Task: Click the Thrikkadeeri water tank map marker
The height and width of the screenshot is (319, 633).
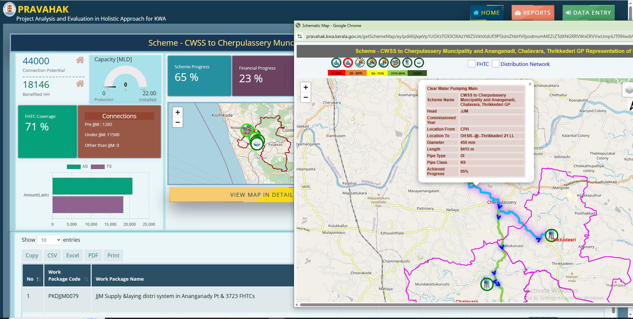Action: pyautogui.click(x=551, y=235)
